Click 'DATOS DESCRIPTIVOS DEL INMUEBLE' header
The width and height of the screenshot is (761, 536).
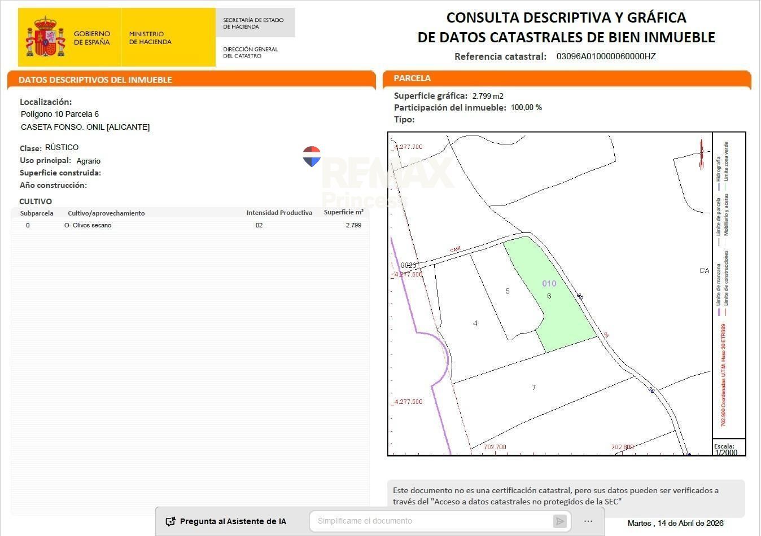tap(191, 80)
